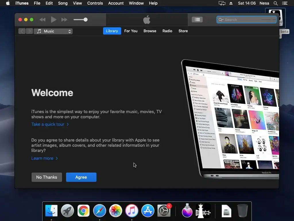Zoom the iTunes window with green button
This screenshot has width=294, height=221.
pos(32,20)
